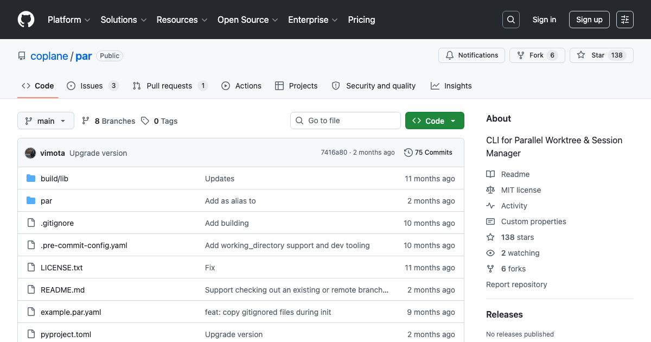Expand the Solutions menu
Image resolution: width=651 pixels, height=342 pixels.
point(124,20)
